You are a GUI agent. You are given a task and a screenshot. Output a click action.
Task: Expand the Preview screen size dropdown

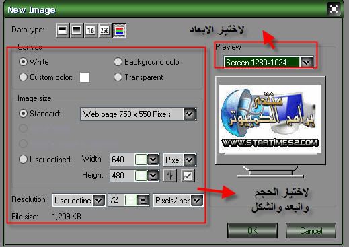307,62
